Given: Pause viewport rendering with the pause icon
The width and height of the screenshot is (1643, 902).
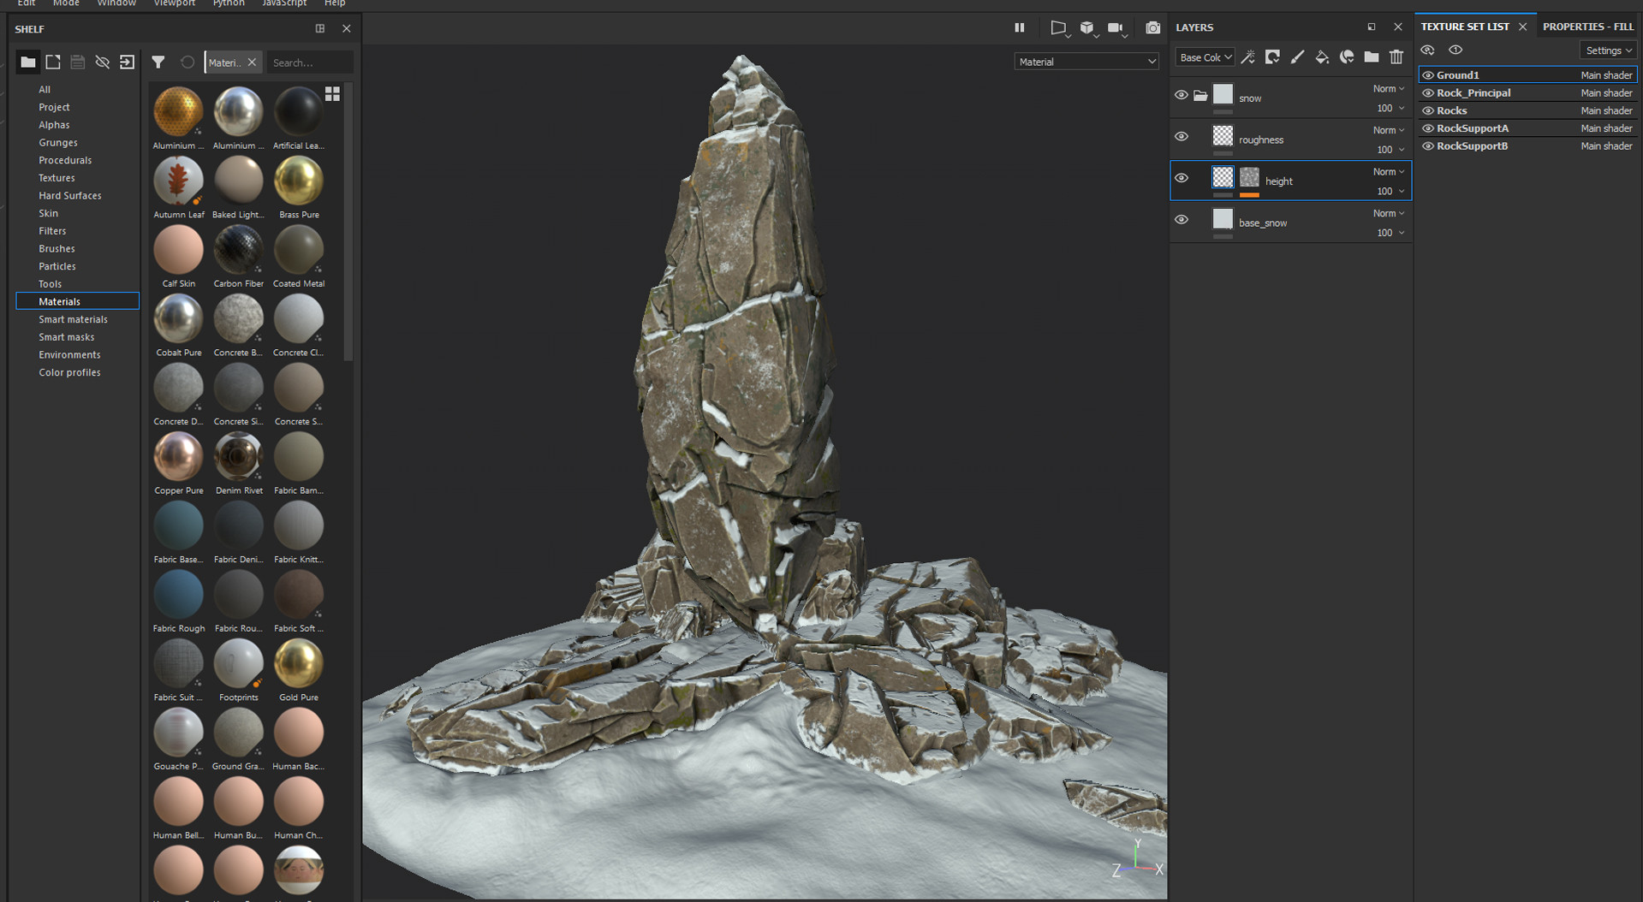Looking at the screenshot, I should (1019, 28).
